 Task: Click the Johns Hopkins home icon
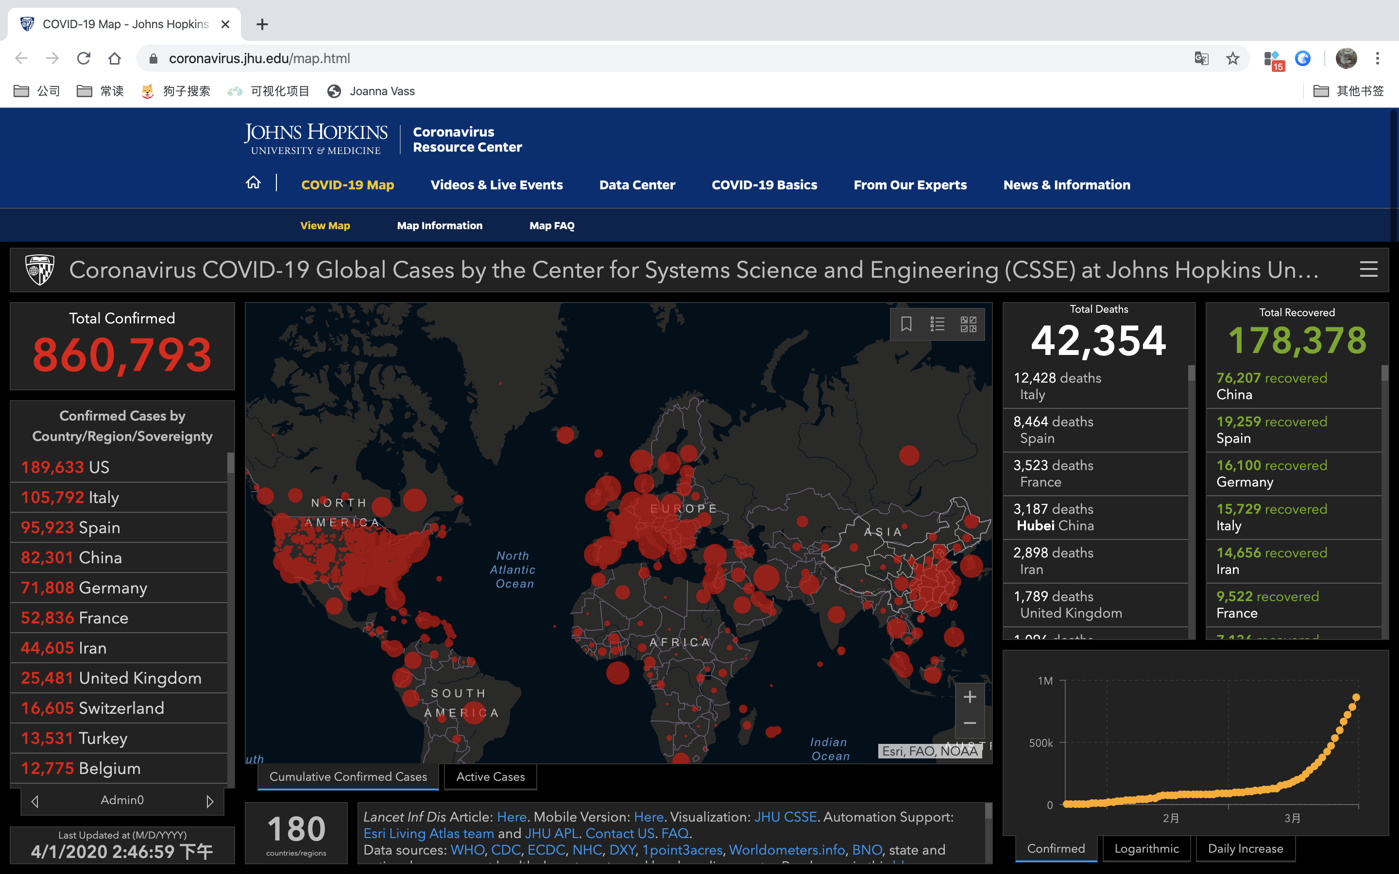253,183
